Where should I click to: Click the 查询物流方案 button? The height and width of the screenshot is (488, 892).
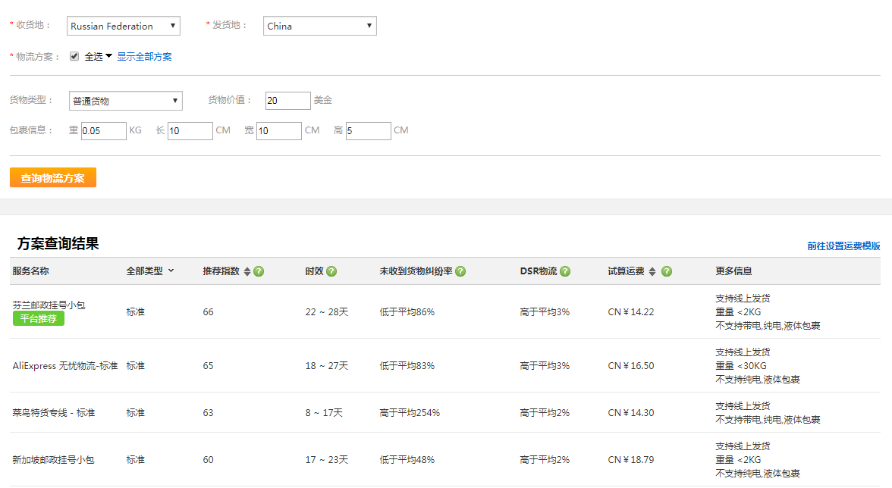tap(52, 177)
